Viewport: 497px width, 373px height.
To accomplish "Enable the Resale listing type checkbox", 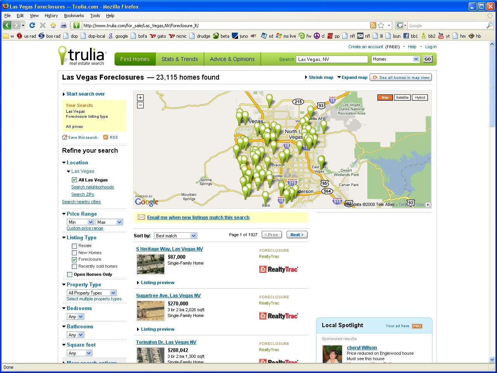I will click(x=74, y=246).
